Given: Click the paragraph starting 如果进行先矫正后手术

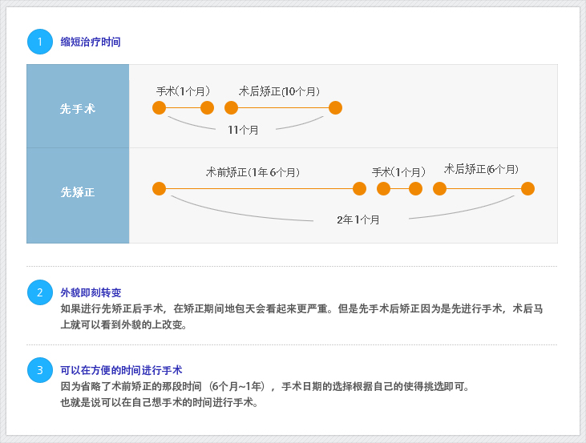Looking at the screenshot, I should click(x=301, y=316).
